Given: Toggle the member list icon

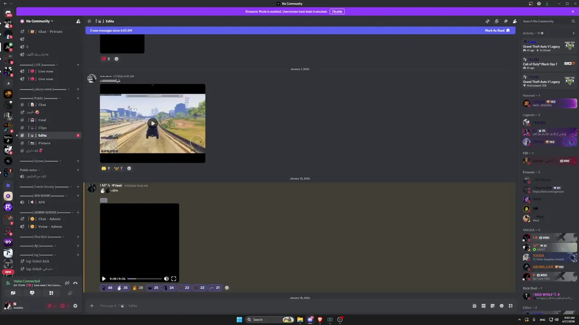Looking at the screenshot, I should coord(515,21).
